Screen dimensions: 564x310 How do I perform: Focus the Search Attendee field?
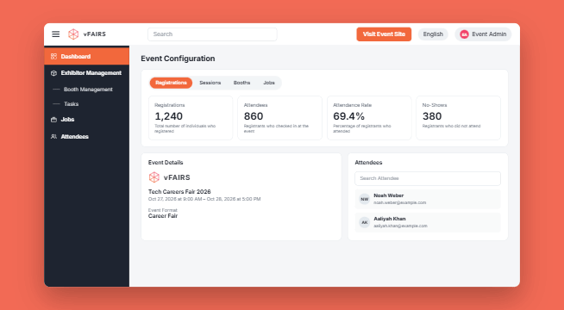[428, 178]
